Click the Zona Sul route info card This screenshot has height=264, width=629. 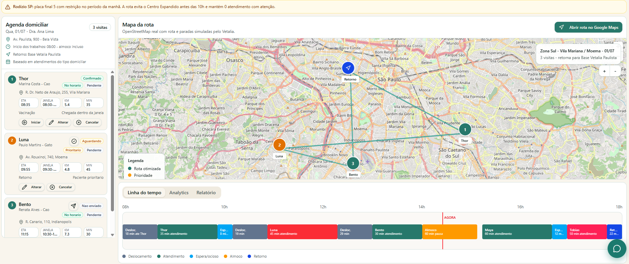coord(578,54)
